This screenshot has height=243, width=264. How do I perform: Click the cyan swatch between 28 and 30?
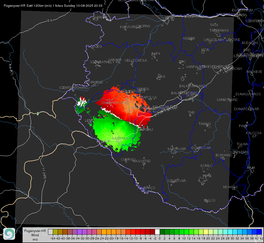[x=230, y=232]
